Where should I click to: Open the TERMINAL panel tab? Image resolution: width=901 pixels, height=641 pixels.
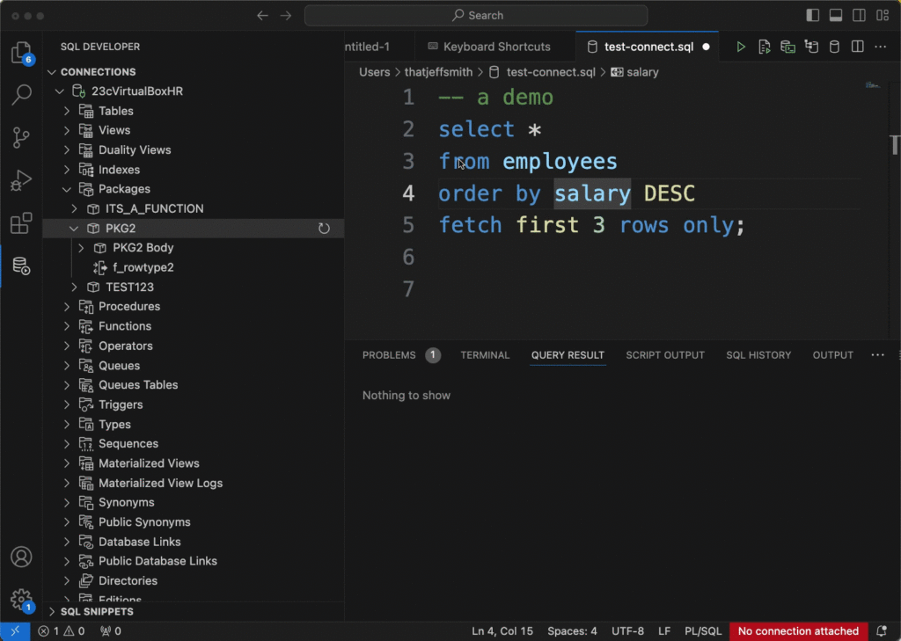(485, 355)
